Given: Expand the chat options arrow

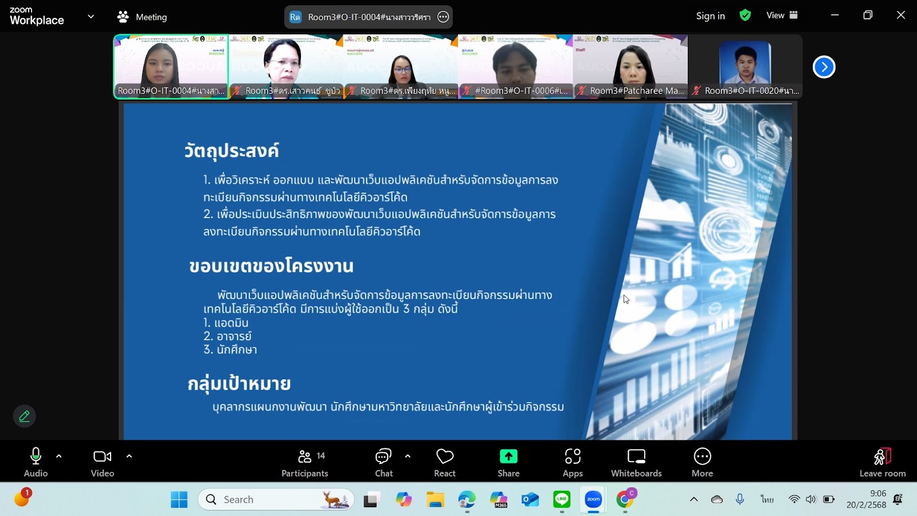Looking at the screenshot, I should click(408, 456).
